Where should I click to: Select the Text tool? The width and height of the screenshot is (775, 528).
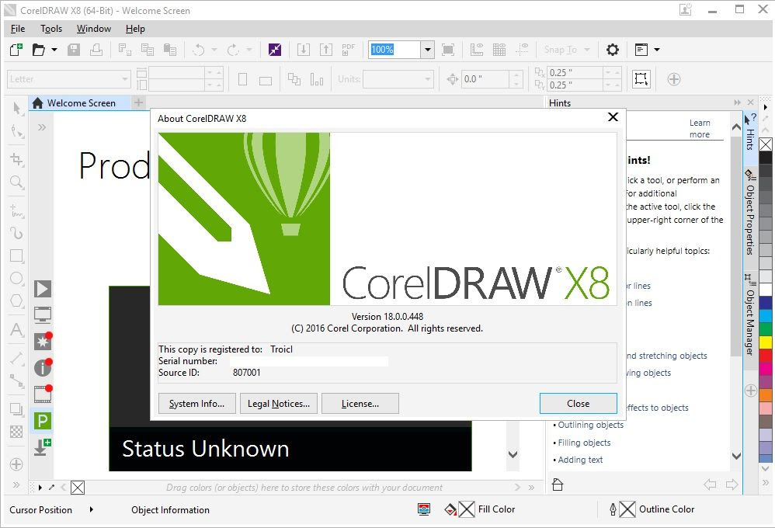(17, 329)
